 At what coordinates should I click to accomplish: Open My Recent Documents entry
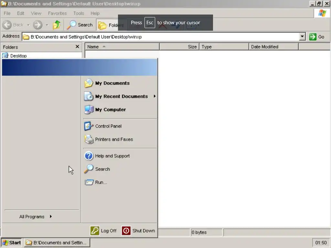point(120,96)
